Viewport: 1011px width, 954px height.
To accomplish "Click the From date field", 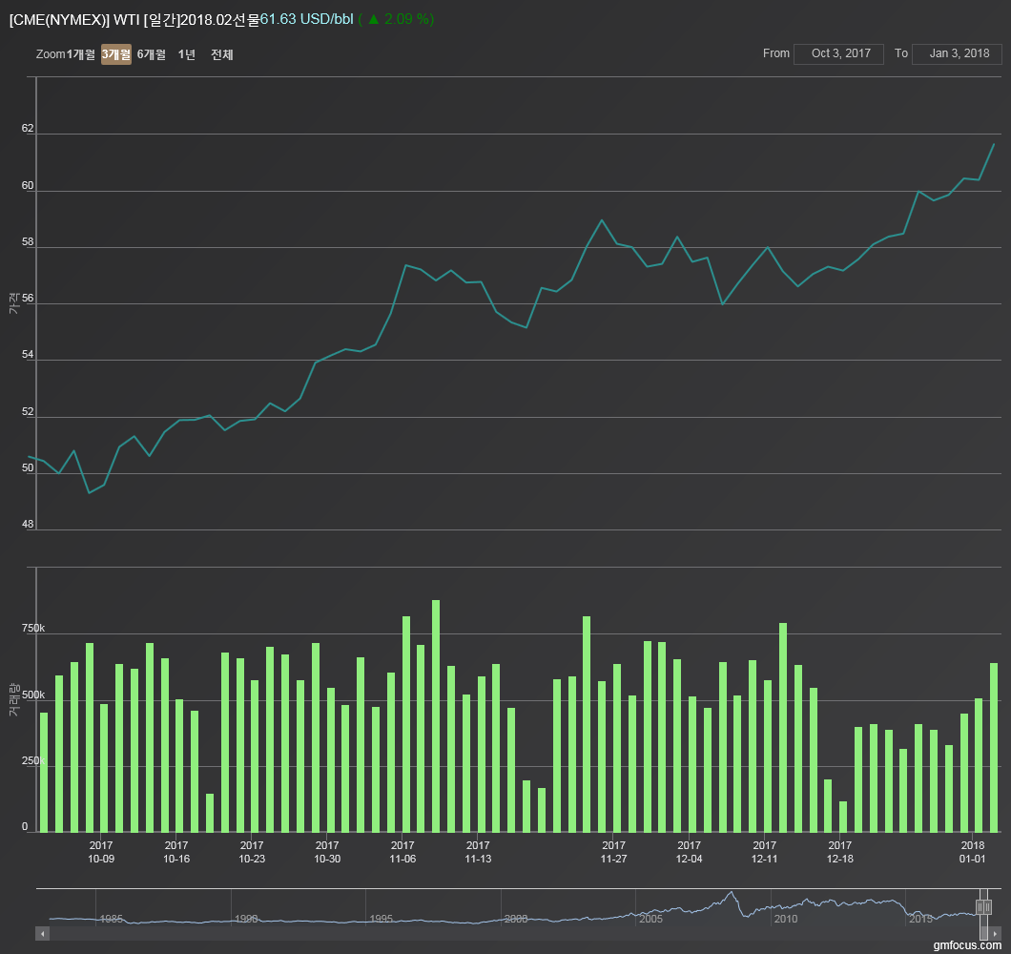I will click(x=840, y=54).
